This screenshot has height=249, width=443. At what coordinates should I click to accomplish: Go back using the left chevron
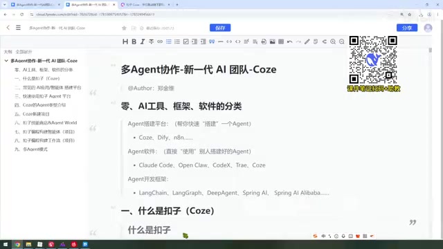(8, 28)
